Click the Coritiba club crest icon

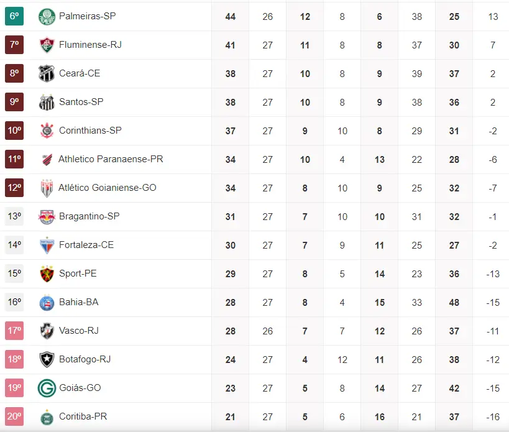pos(47,416)
